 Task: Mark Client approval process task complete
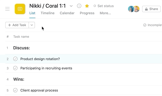(15, 90)
